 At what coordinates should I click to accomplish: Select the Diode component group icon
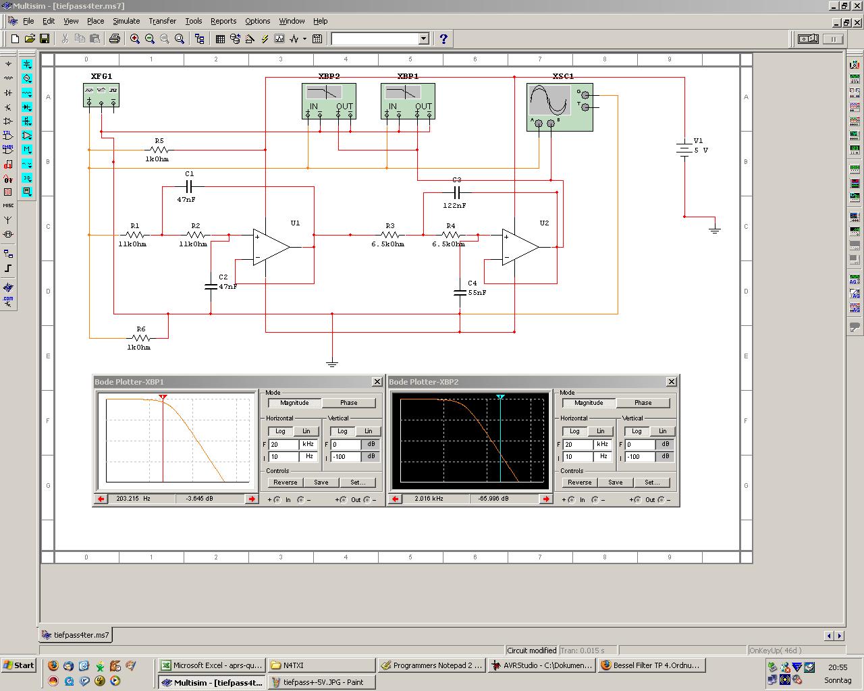[8, 92]
